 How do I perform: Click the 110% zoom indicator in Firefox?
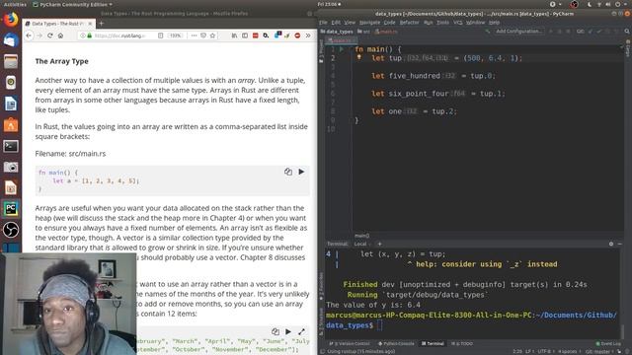coord(176,35)
